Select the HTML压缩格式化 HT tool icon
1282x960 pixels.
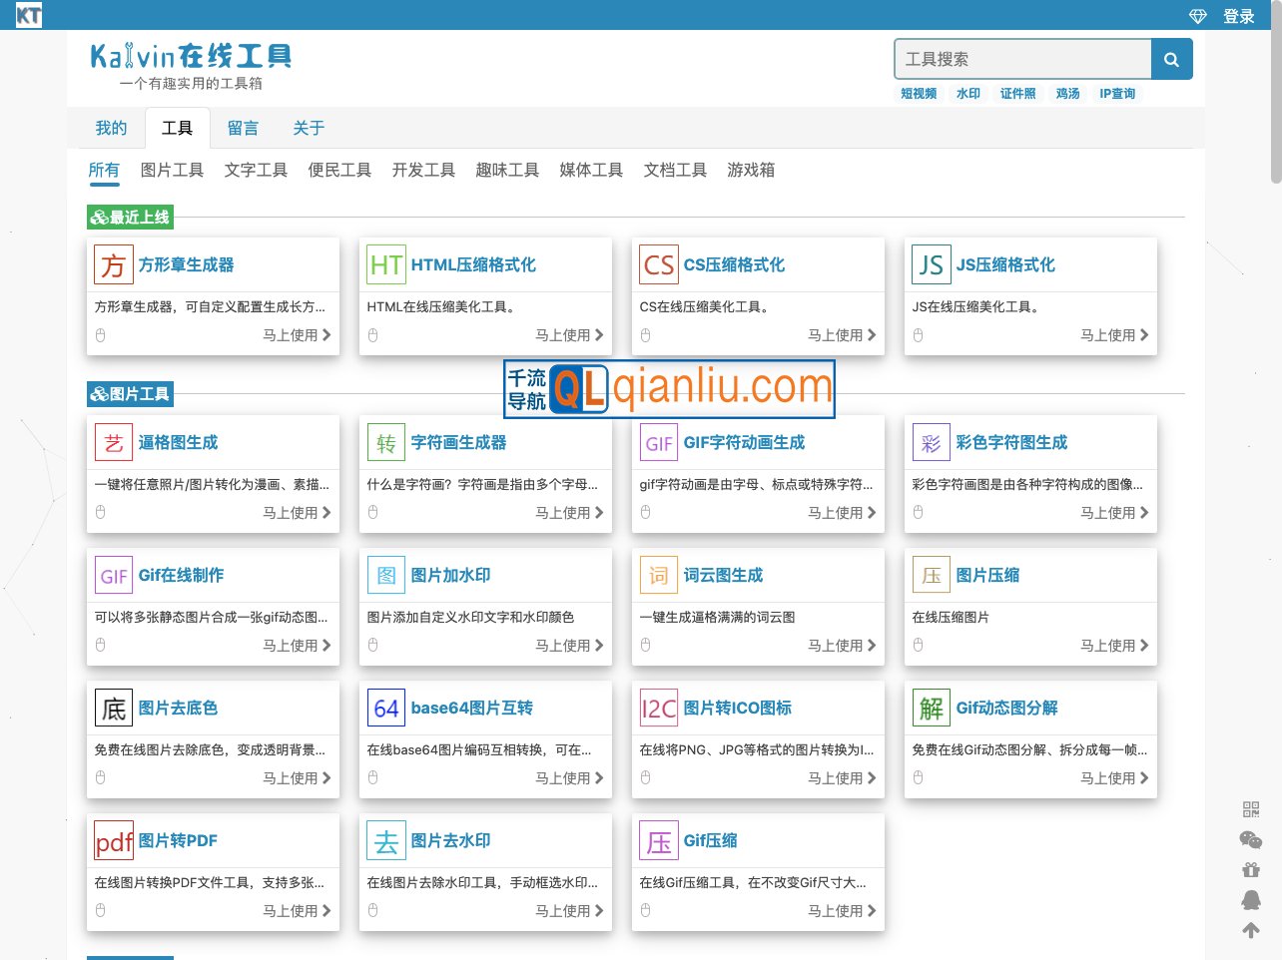pos(385,264)
